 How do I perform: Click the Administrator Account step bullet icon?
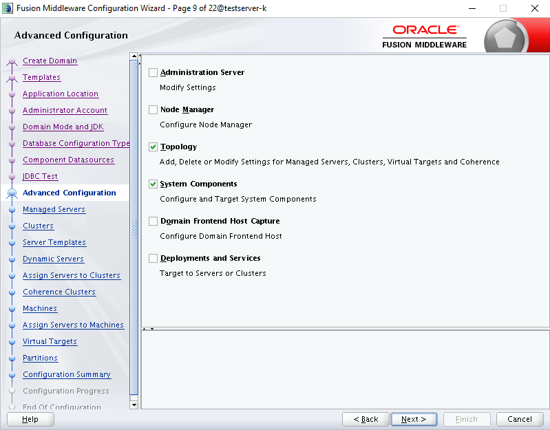pyautogui.click(x=12, y=110)
